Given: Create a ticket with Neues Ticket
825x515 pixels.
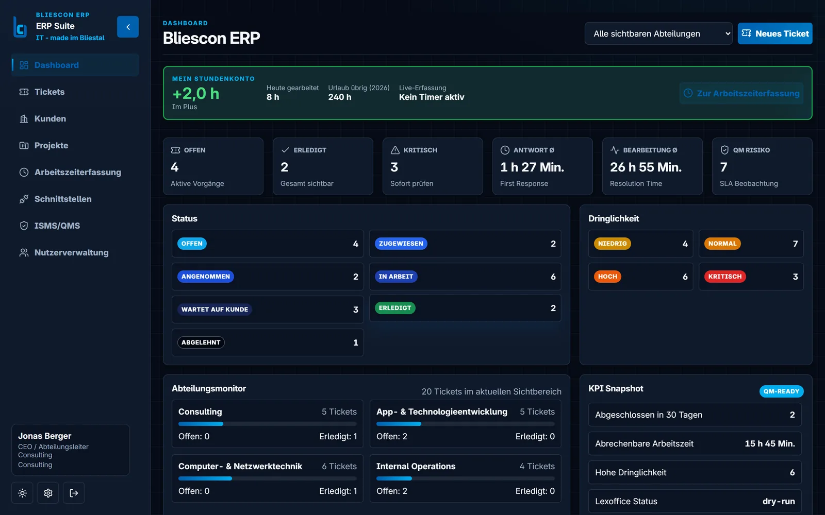Looking at the screenshot, I should tap(775, 33).
